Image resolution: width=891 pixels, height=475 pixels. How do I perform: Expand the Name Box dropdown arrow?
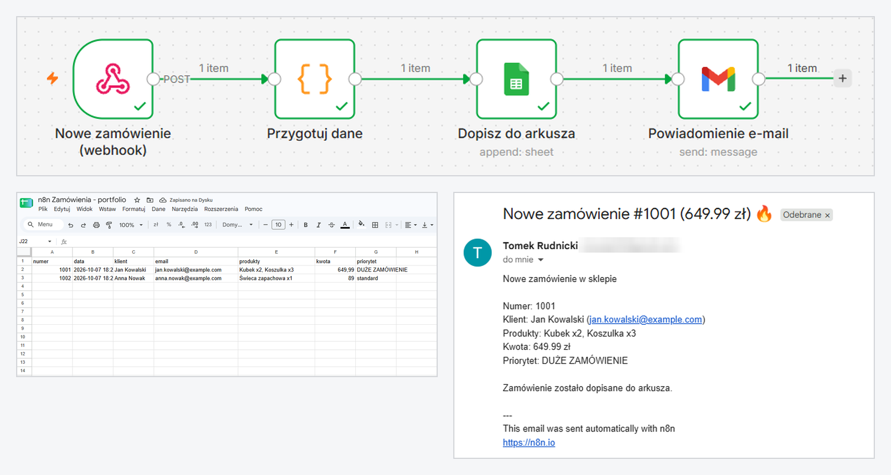(x=50, y=241)
